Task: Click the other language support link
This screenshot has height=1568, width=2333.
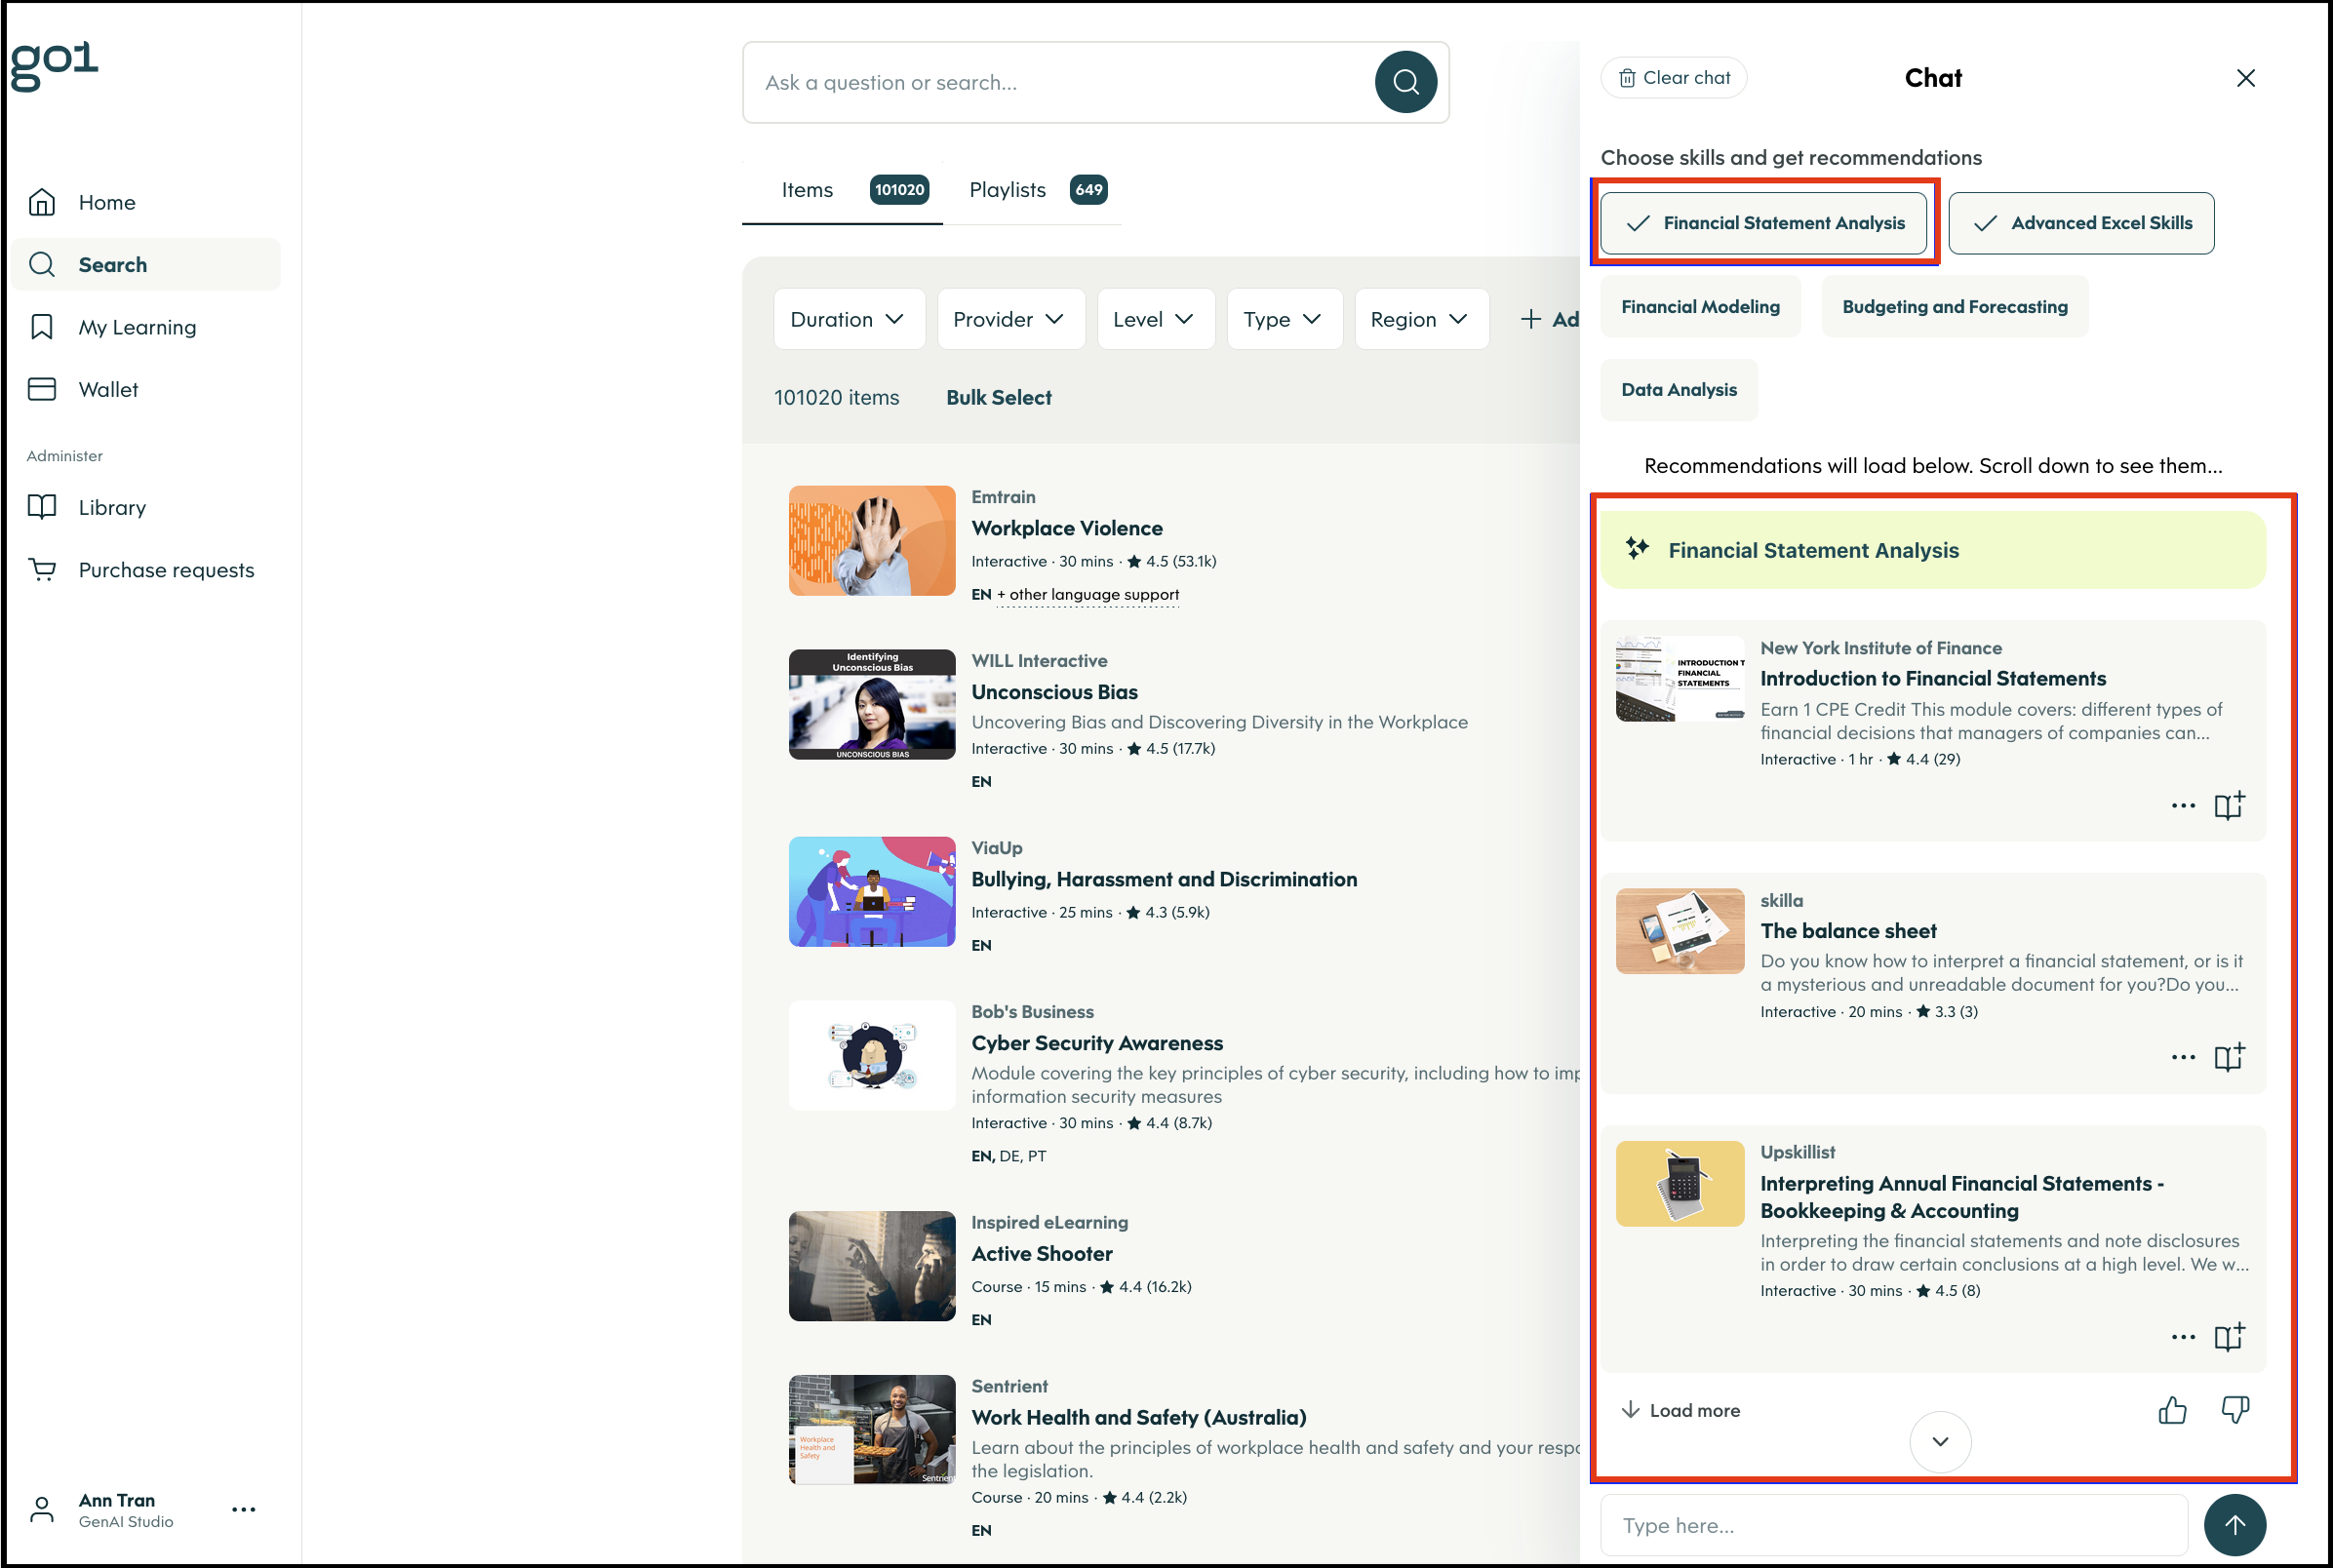Action: click(x=1087, y=595)
